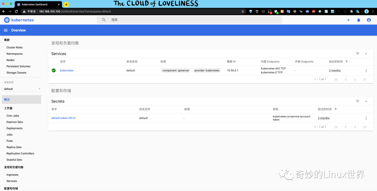Focus the 搜索 search field
The image size is (377, 191).
189,20
